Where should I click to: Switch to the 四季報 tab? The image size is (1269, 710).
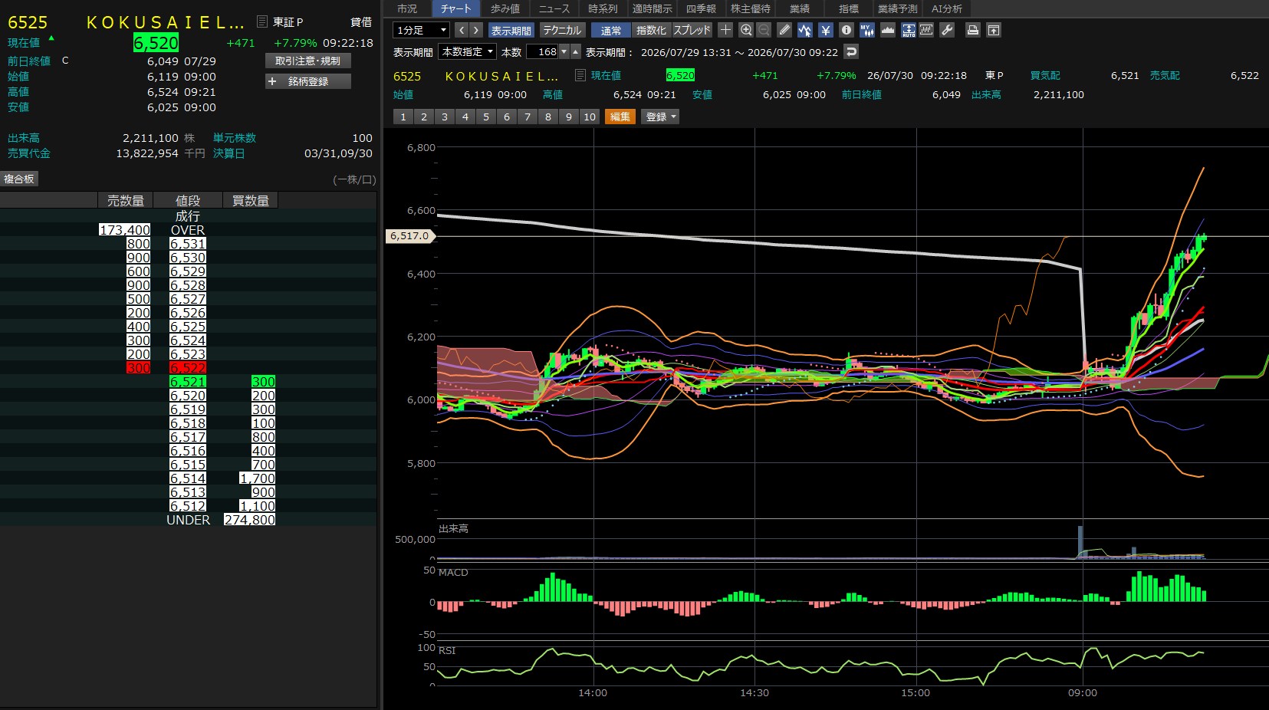tap(701, 8)
